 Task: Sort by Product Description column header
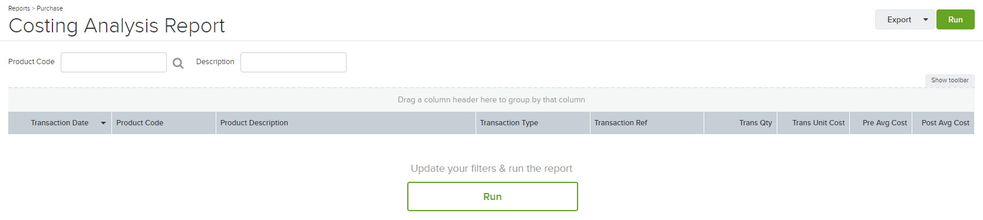click(x=254, y=123)
